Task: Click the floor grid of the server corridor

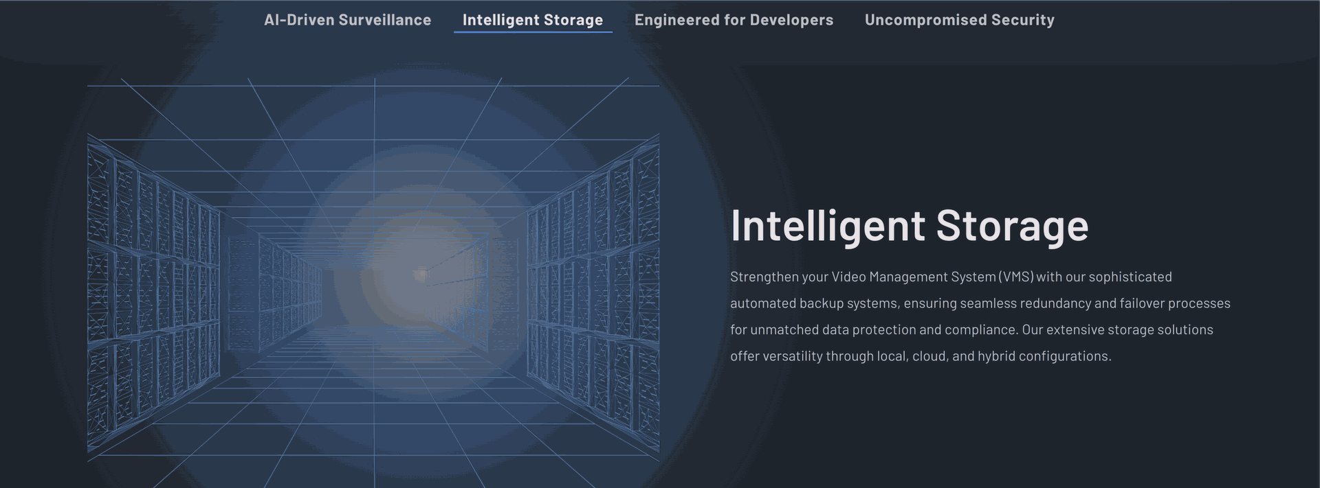Action: (x=375, y=412)
